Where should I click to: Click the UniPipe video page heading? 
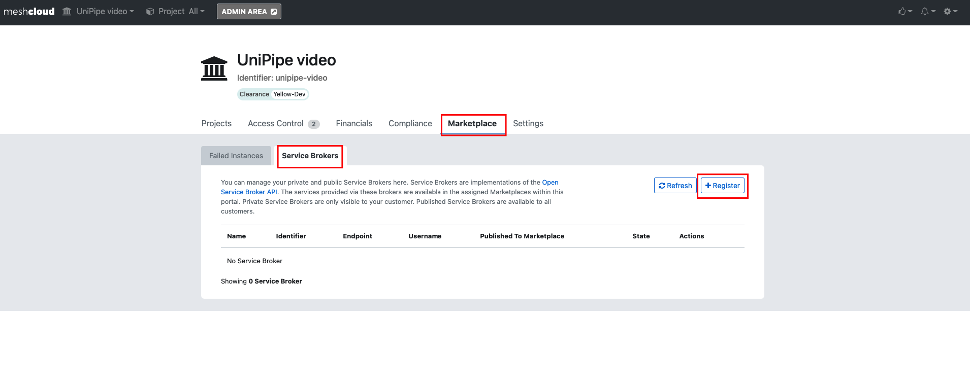pos(286,60)
